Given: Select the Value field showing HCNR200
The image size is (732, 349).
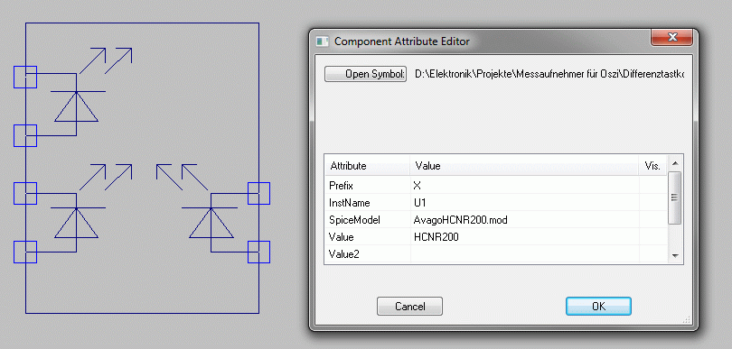Looking at the screenshot, I should point(524,237).
